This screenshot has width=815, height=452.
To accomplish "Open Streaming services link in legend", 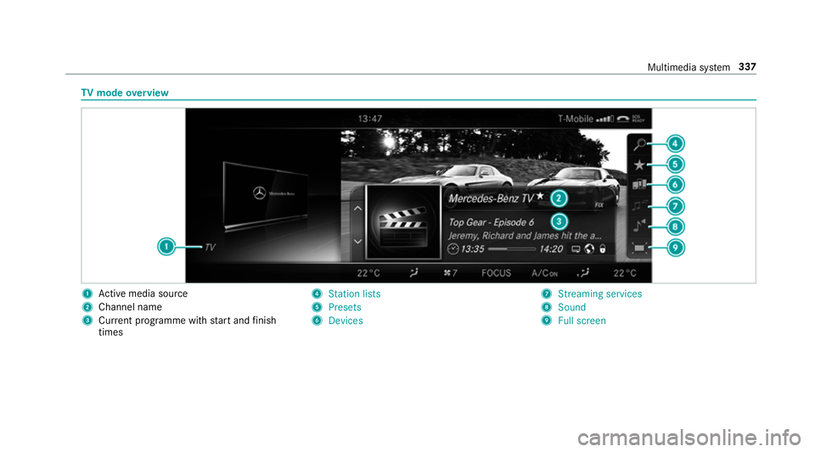I will pos(600,293).
